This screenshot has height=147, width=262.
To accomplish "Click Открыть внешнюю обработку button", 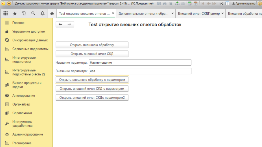I will (92, 45).
